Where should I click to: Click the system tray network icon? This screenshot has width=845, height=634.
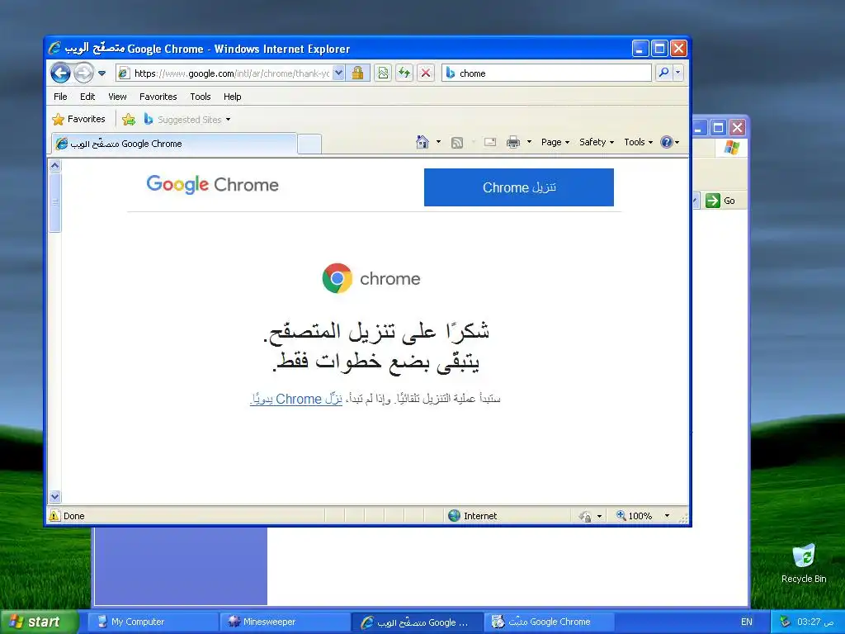pos(786,622)
